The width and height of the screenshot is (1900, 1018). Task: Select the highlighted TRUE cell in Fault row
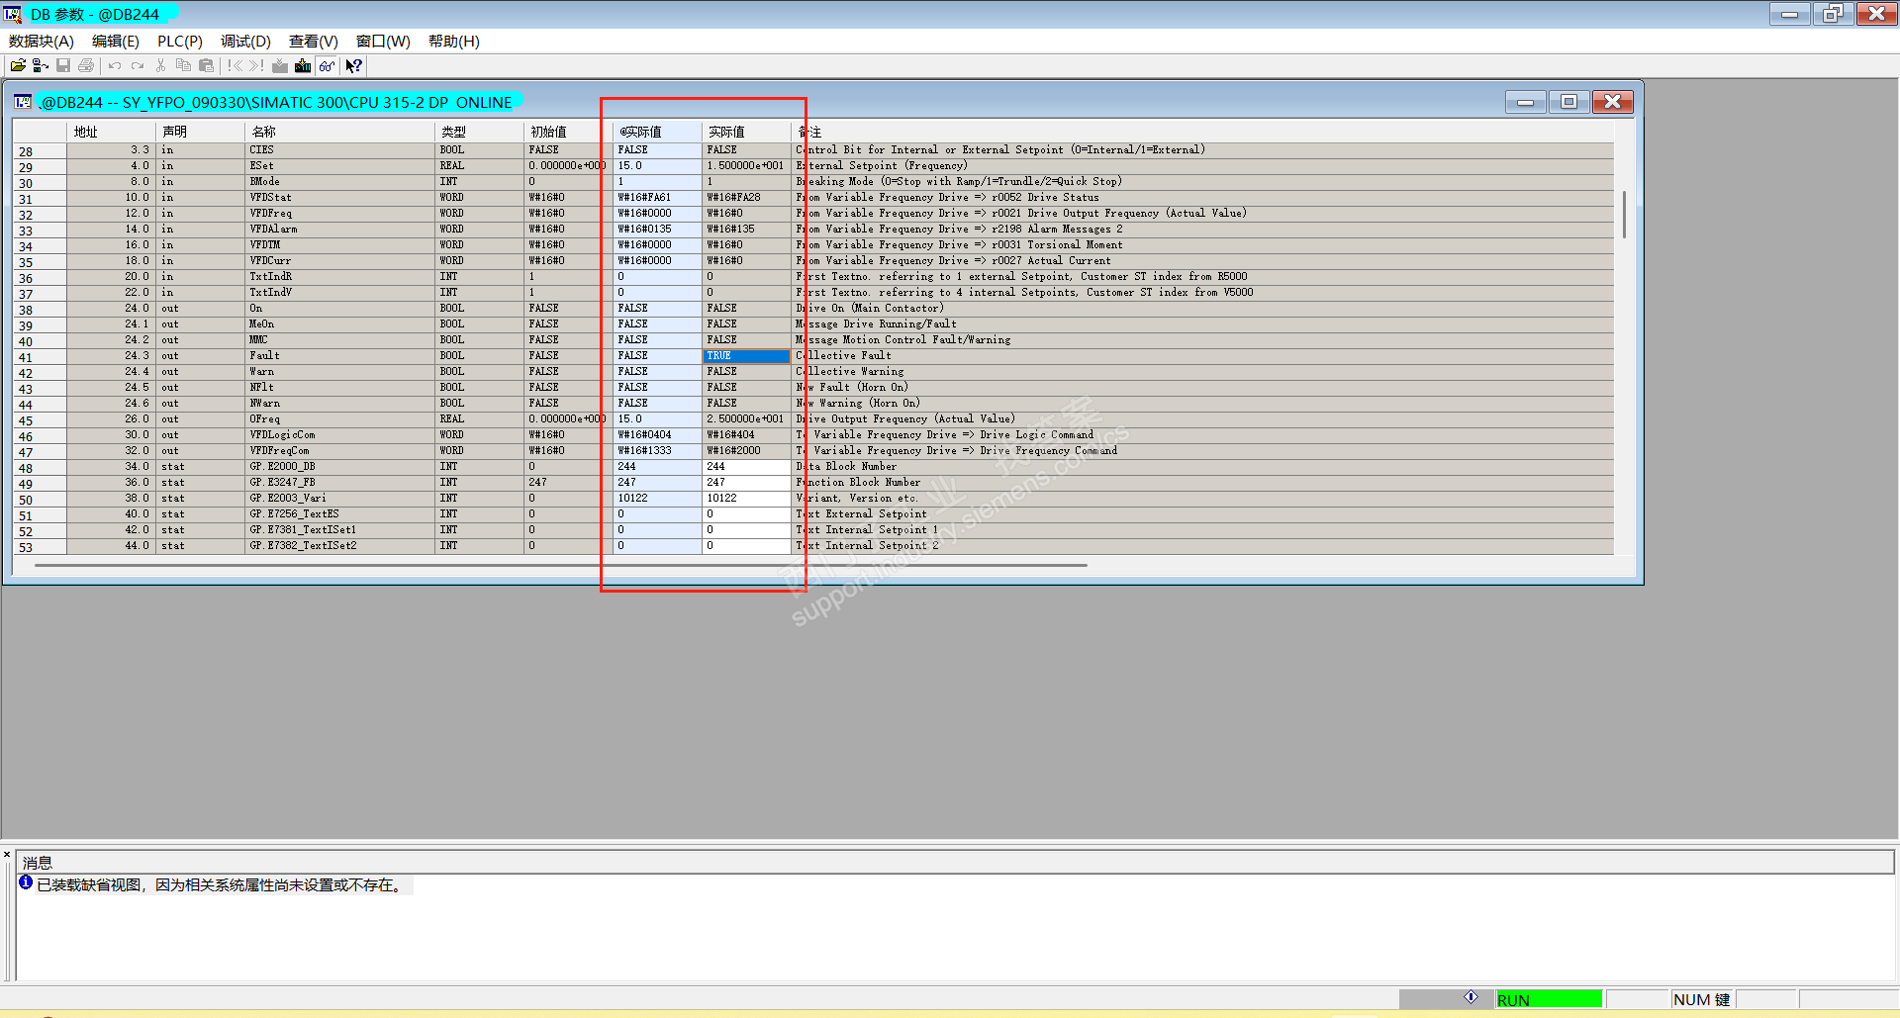[746, 356]
